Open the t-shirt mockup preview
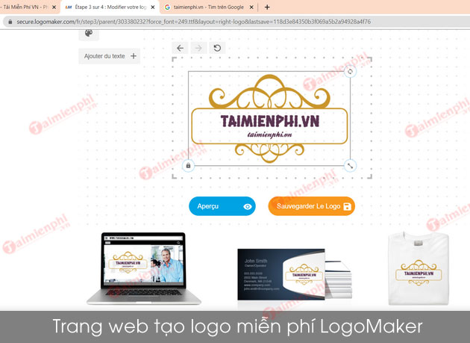Image resolution: width=470 pixels, height=343 pixels. tap(419, 268)
